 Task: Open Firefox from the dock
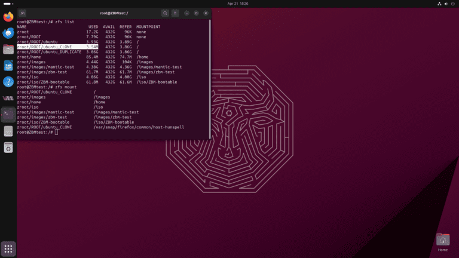(x=8, y=17)
